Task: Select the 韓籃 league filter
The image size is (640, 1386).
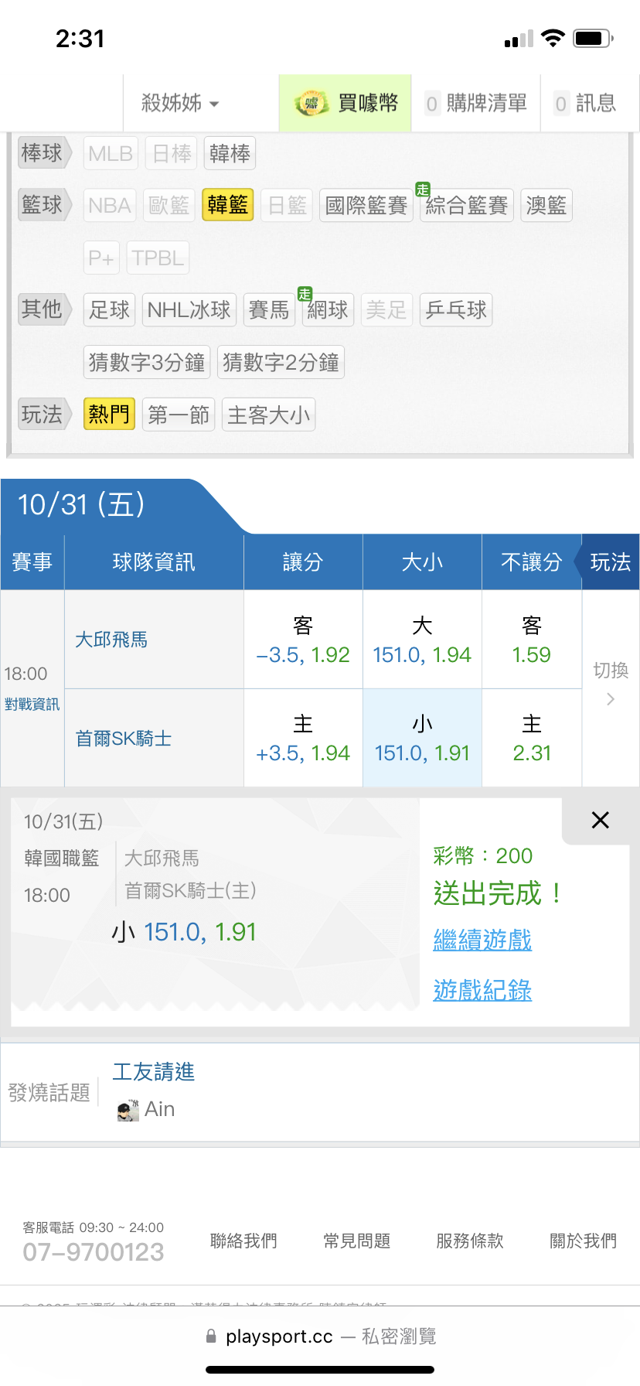Action: (227, 205)
